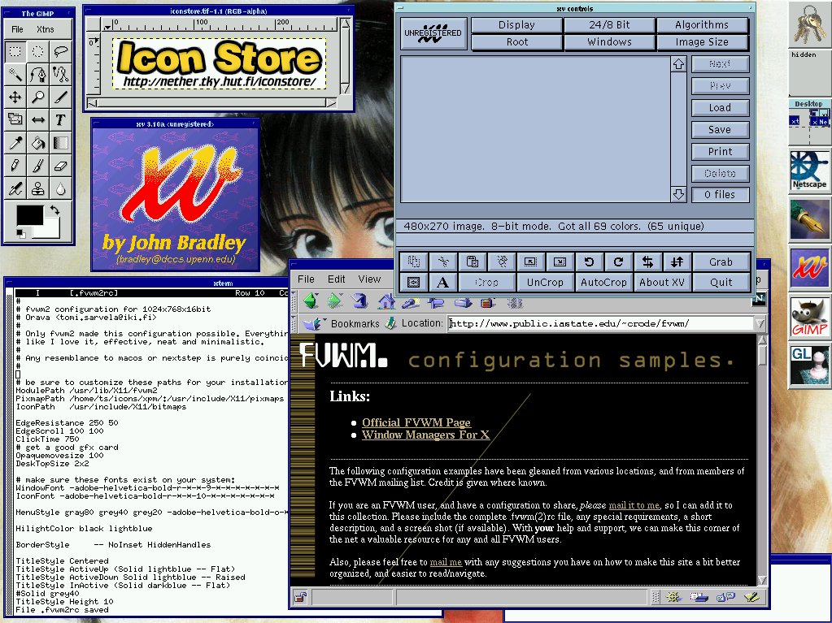Image resolution: width=832 pixels, height=623 pixels.
Task: Open the xv Windows menu button
Action: pos(609,42)
